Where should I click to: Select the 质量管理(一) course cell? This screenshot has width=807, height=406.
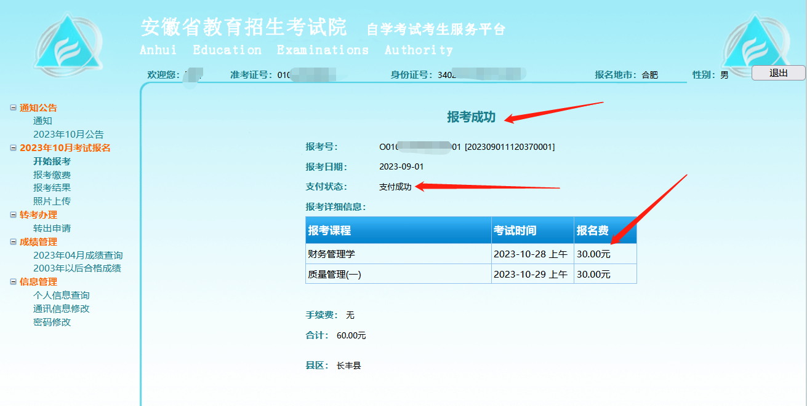pyautogui.click(x=398, y=274)
